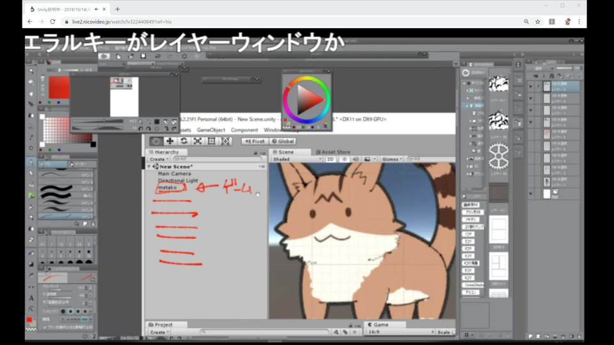Select Main Camera in Hierarchy
The height and width of the screenshot is (345, 614).
(x=174, y=174)
